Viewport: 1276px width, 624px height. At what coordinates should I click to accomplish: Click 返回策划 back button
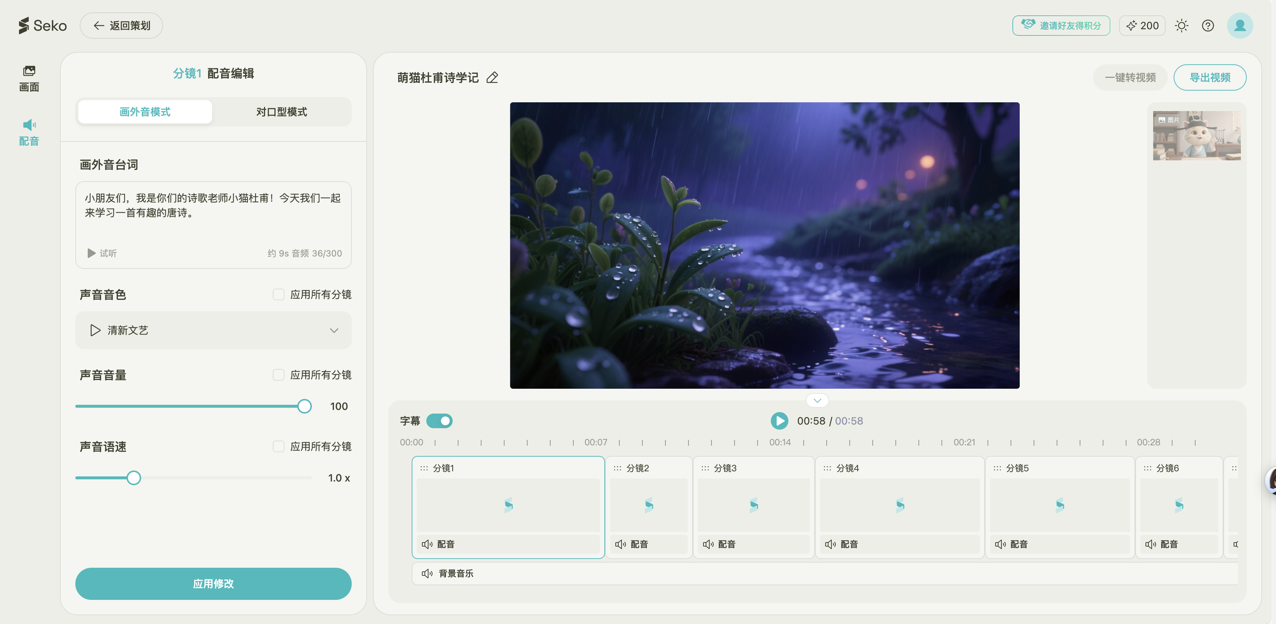pyautogui.click(x=121, y=25)
